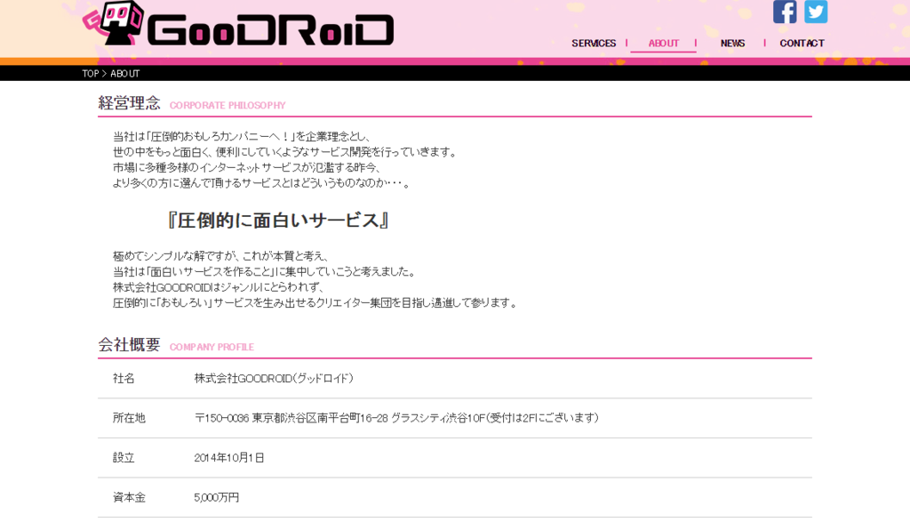
Task: Open the CONTACT page
Action: point(802,44)
